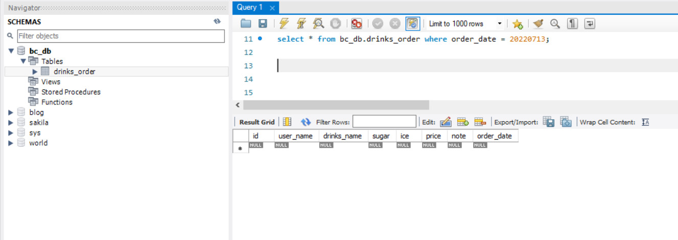
Task: Click line number 13 in the gutter
Action: coord(248,66)
